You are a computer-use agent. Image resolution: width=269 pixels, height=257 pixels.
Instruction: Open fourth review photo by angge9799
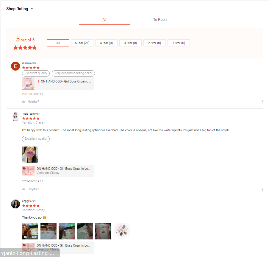[85, 231]
